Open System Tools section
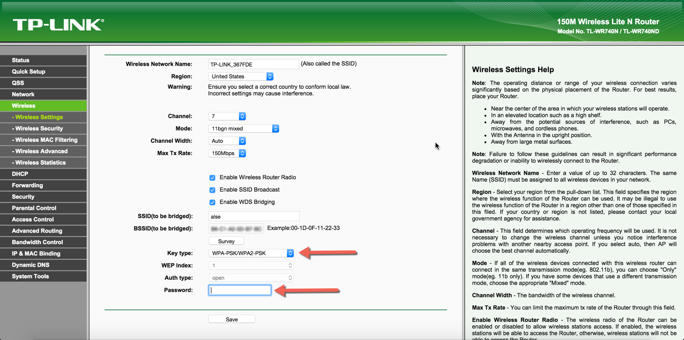 click(43, 276)
